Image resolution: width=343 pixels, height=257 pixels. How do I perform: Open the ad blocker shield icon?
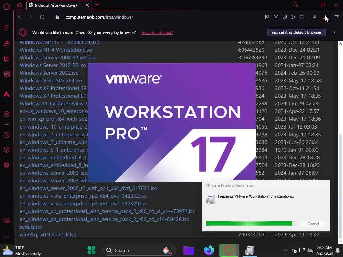[x=285, y=17]
